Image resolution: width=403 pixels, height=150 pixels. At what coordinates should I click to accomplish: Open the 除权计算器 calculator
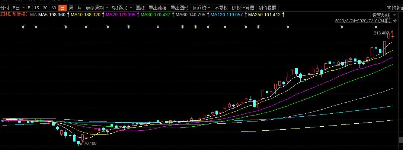click(243, 8)
